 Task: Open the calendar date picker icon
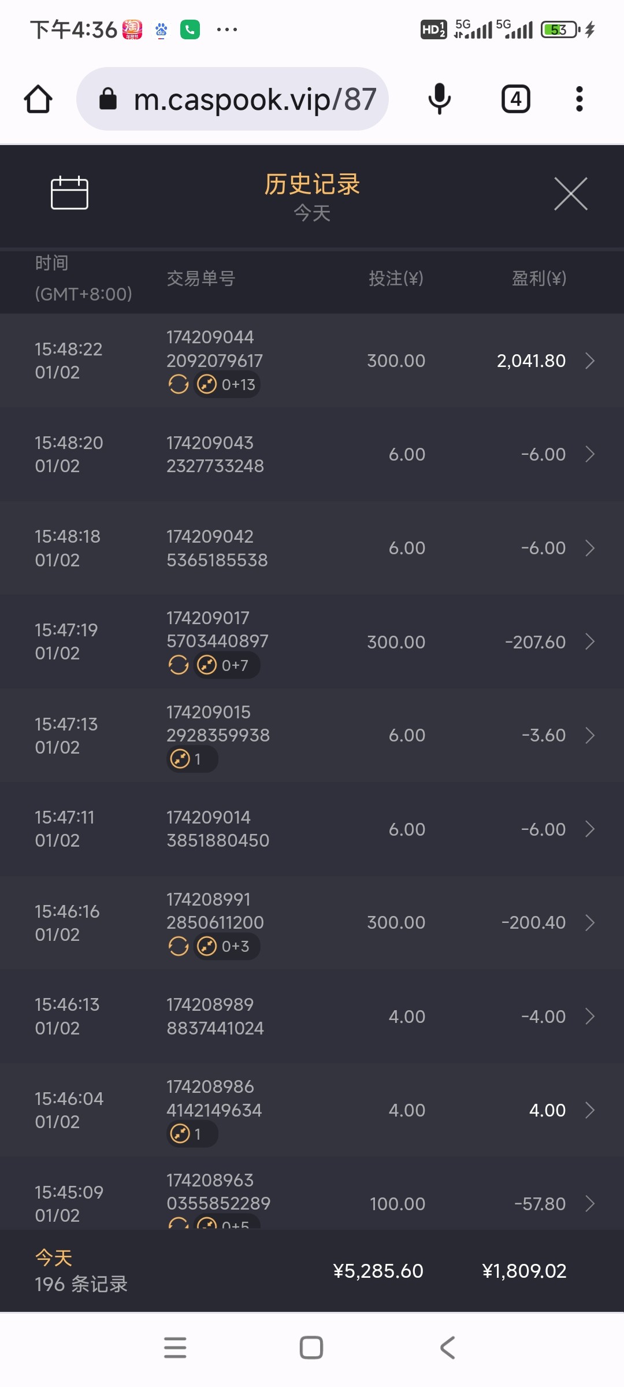(x=69, y=193)
